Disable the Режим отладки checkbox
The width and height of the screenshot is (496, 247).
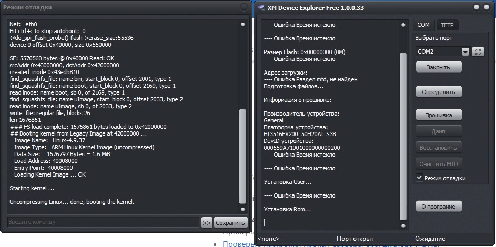[x=419, y=178]
